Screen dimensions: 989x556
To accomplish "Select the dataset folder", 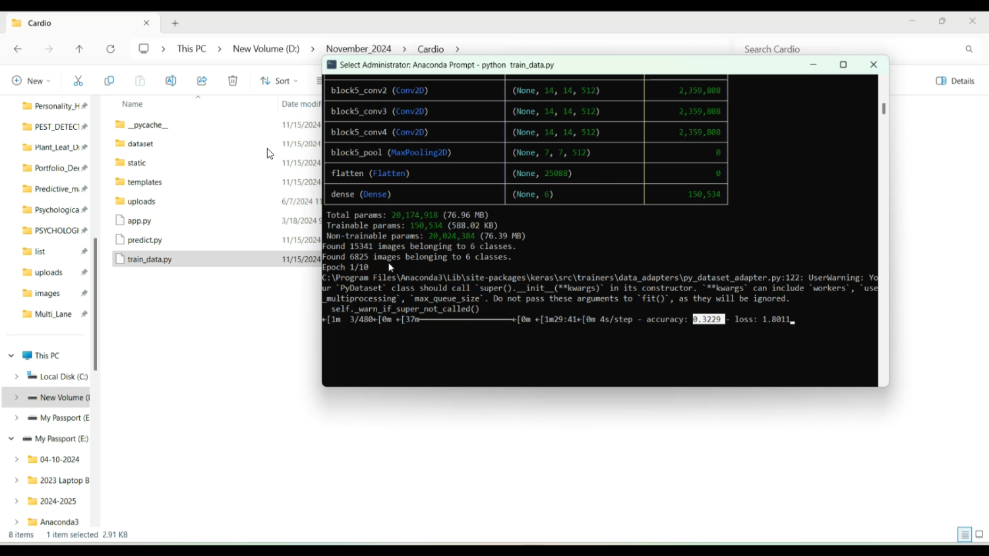I will tap(140, 144).
